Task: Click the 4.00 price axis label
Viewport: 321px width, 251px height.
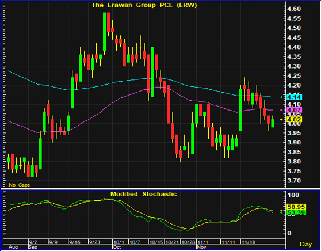Action: (x=294, y=124)
